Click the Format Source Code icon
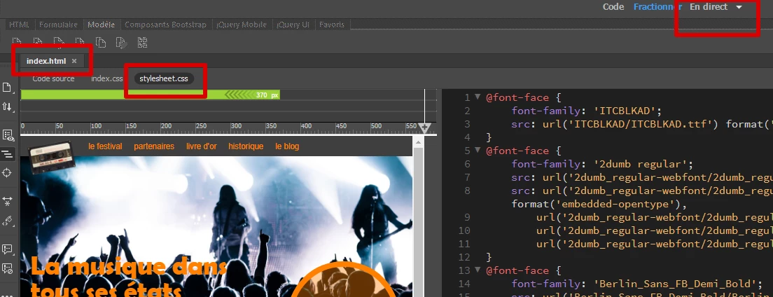The height and width of the screenshot is (297, 773). [x=7, y=221]
